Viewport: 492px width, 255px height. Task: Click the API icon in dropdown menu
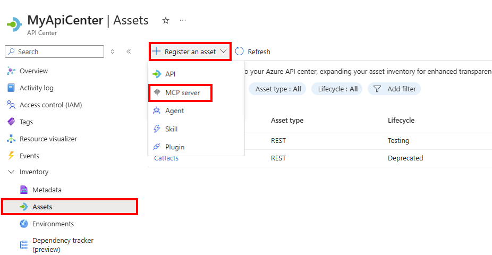click(x=157, y=74)
